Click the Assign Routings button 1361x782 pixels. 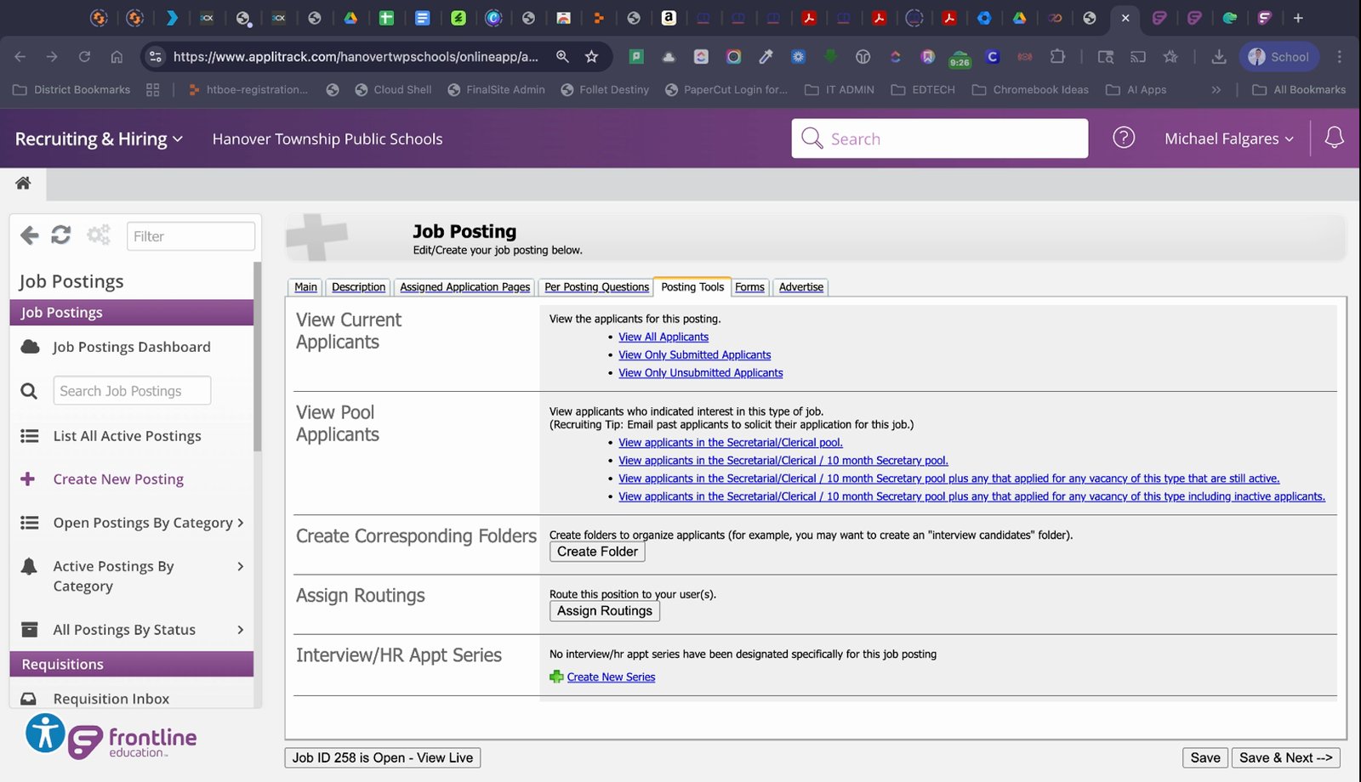pos(605,610)
